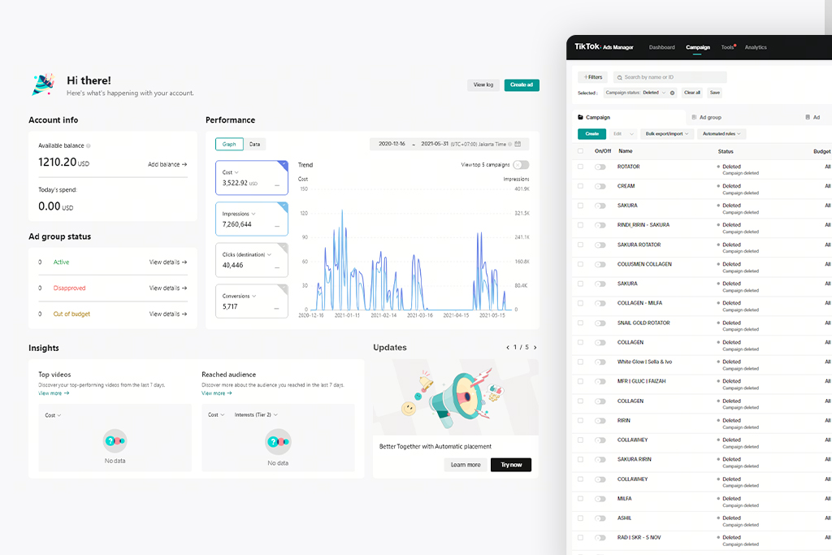The image size is (832, 555).
Task: Toggle the ROTATOR campaign on/off switch
Action: click(600, 167)
